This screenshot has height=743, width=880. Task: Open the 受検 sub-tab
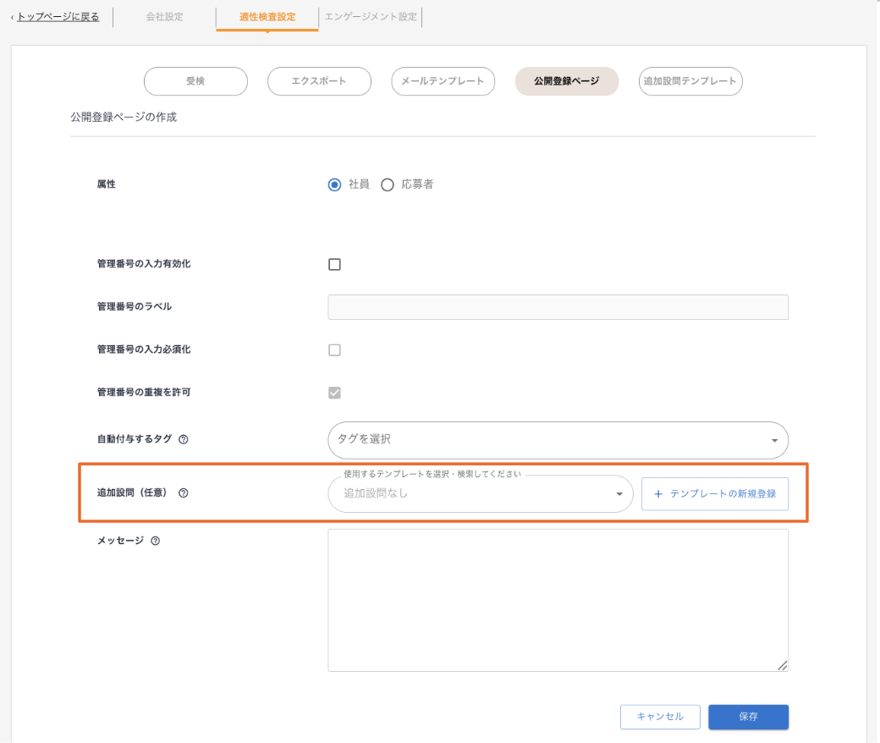pos(195,81)
